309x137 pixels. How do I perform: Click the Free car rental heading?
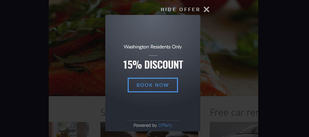[x=234, y=112]
